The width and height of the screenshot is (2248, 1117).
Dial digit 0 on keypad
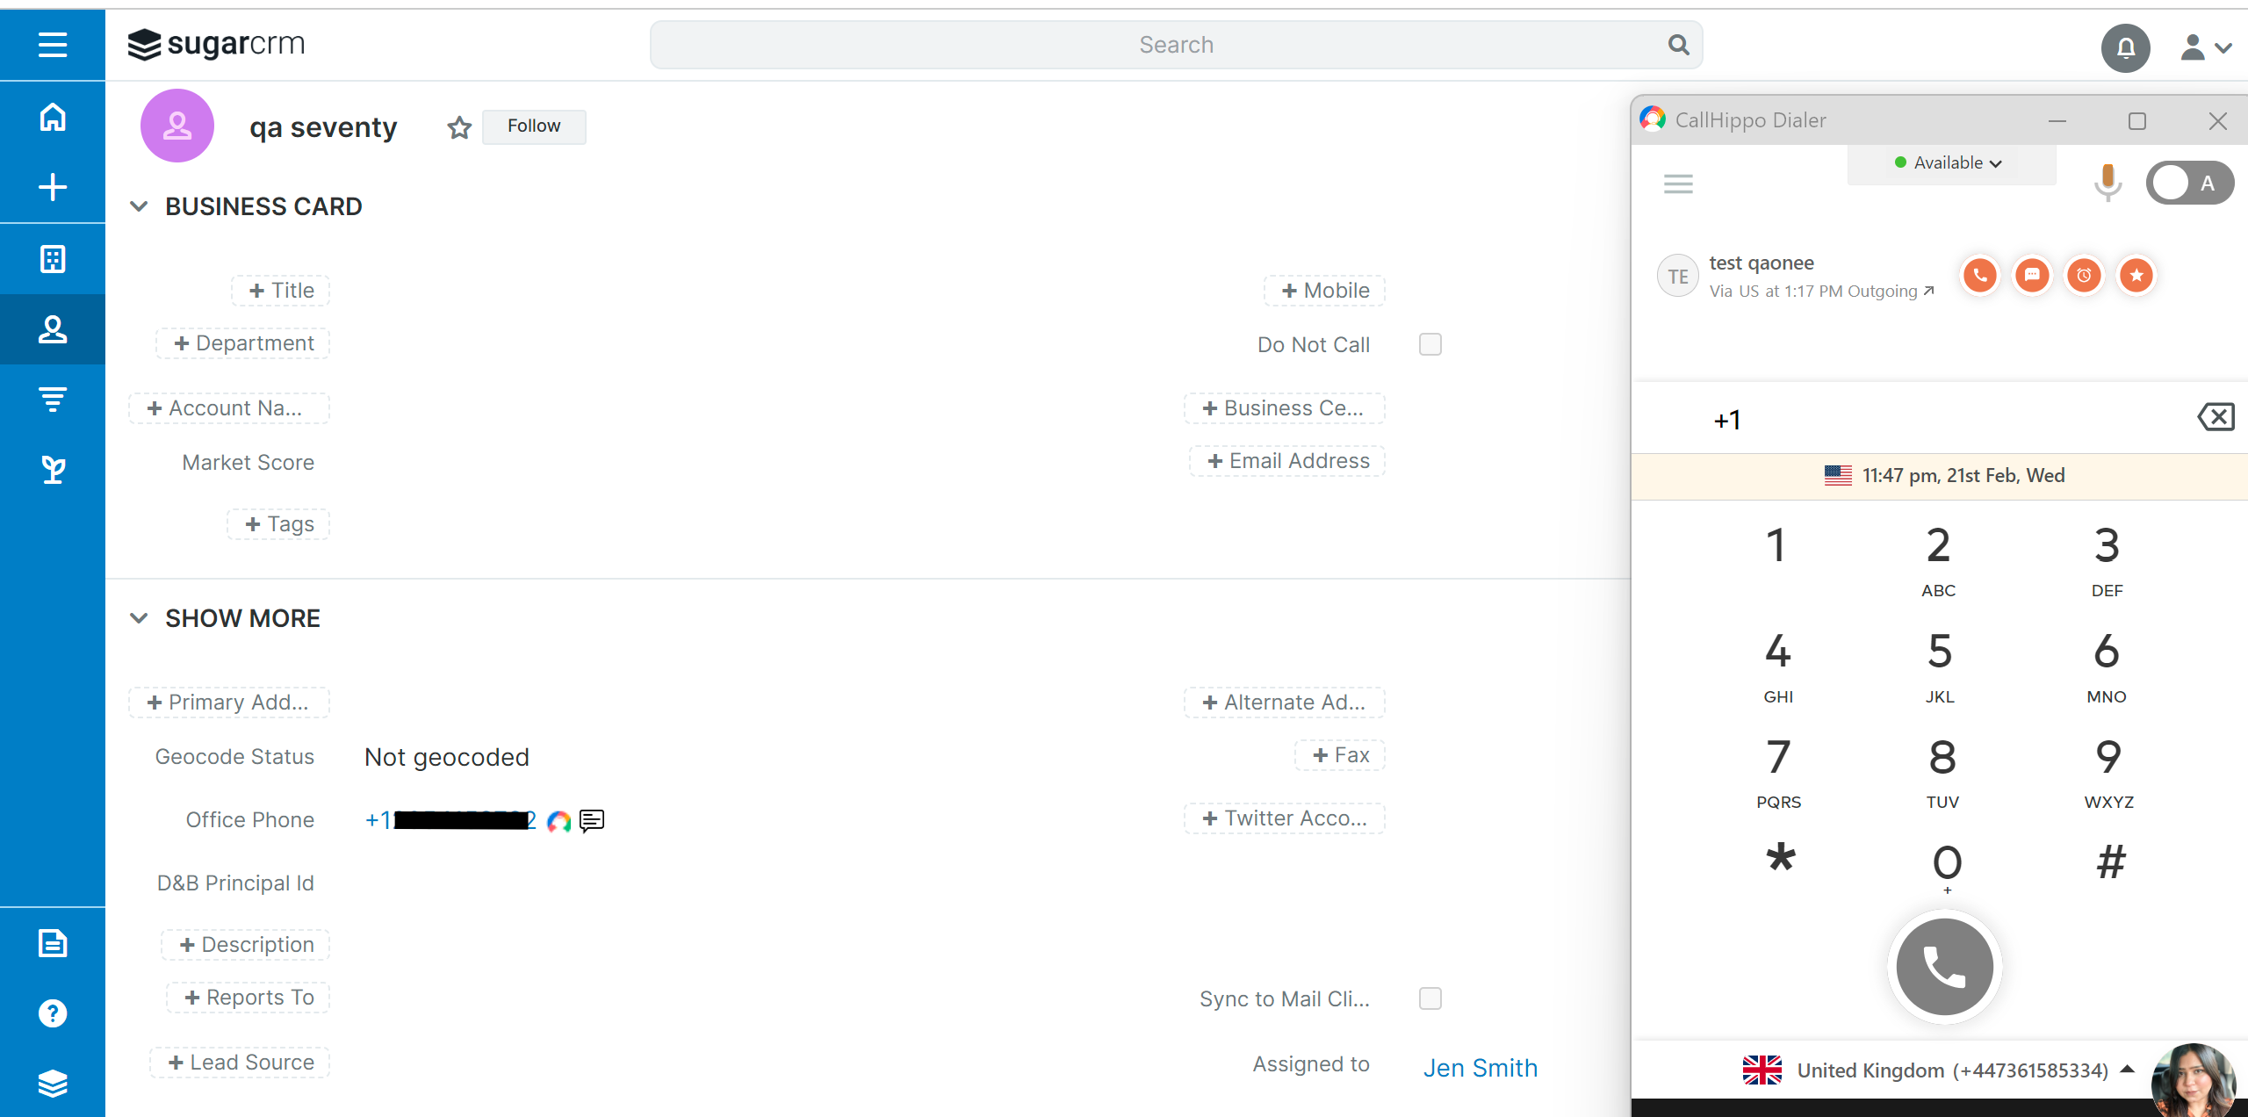[1947, 868]
